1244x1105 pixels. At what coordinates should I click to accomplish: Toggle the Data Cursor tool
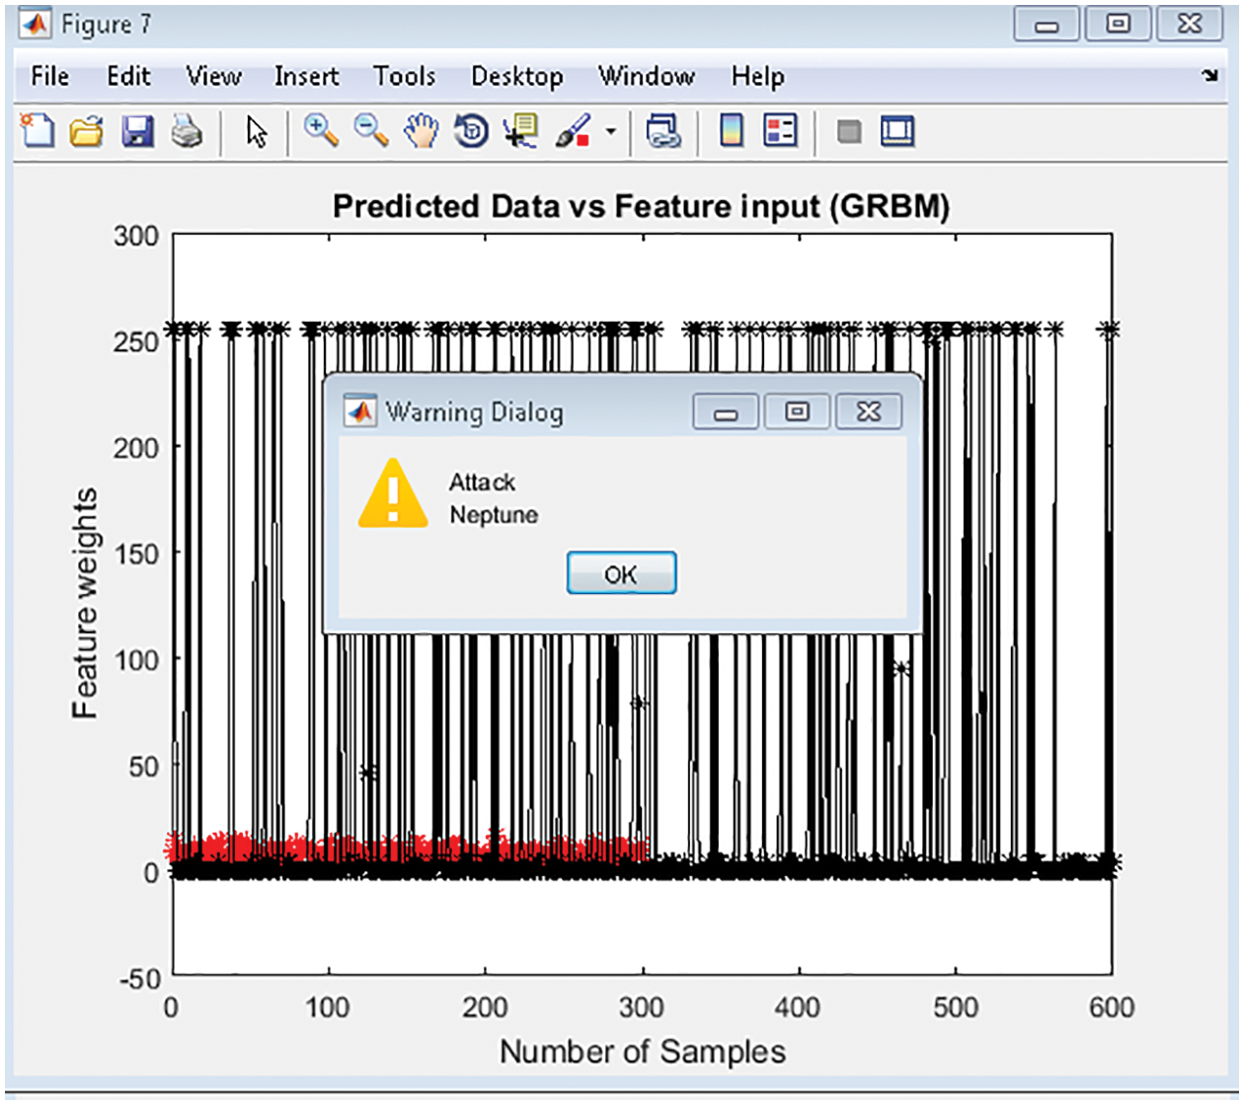521,131
